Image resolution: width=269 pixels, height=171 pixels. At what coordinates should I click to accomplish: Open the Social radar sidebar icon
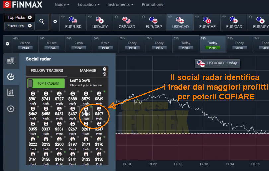[11, 77]
